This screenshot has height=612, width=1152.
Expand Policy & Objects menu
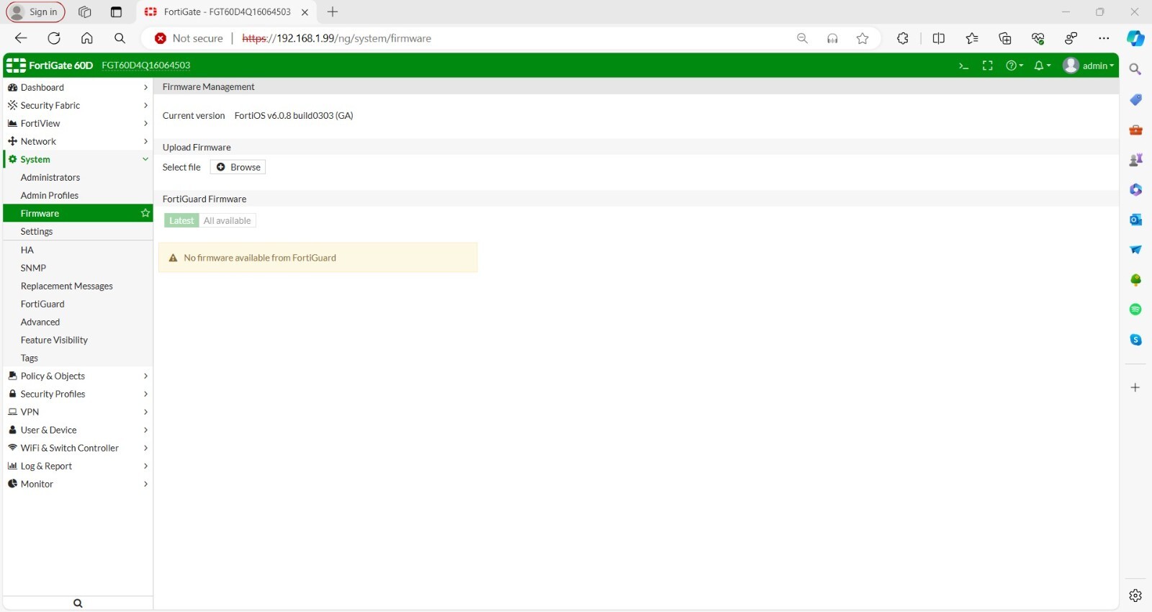pyautogui.click(x=78, y=376)
